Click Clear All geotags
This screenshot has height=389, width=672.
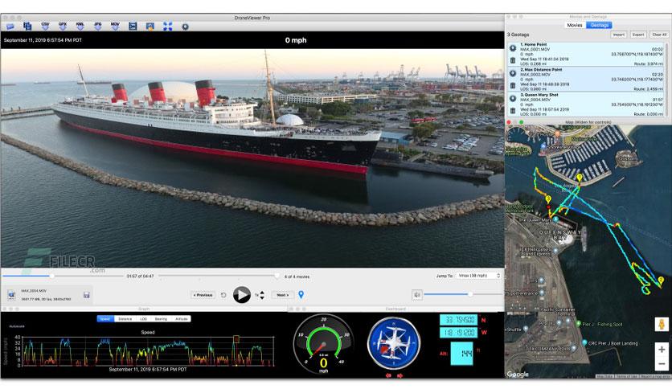pyautogui.click(x=659, y=35)
